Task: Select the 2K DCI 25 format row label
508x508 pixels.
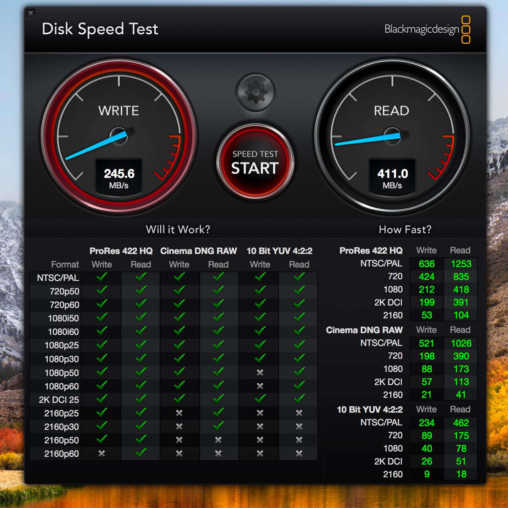Action: pyautogui.click(x=59, y=400)
